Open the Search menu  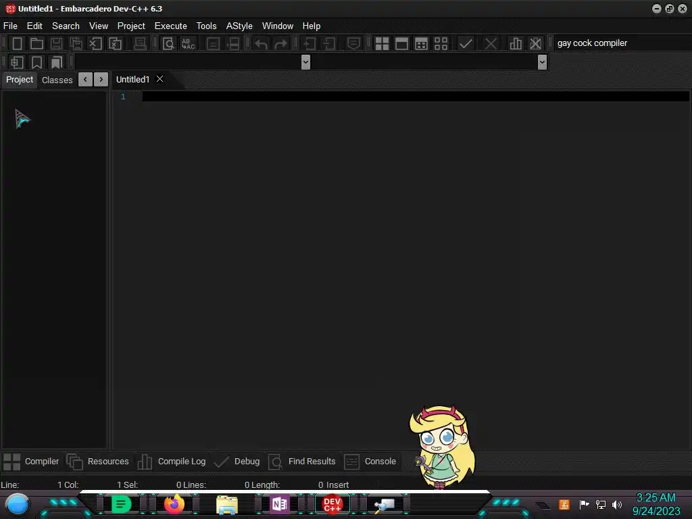(x=66, y=26)
